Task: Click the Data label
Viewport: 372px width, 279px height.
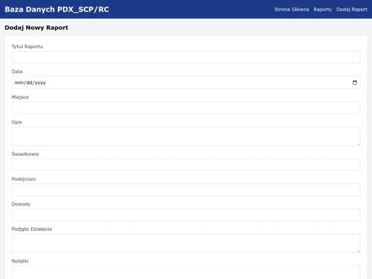Action: click(17, 72)
